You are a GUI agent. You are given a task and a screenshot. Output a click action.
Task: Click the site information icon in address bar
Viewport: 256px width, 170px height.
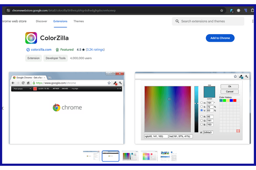[8, 11]
